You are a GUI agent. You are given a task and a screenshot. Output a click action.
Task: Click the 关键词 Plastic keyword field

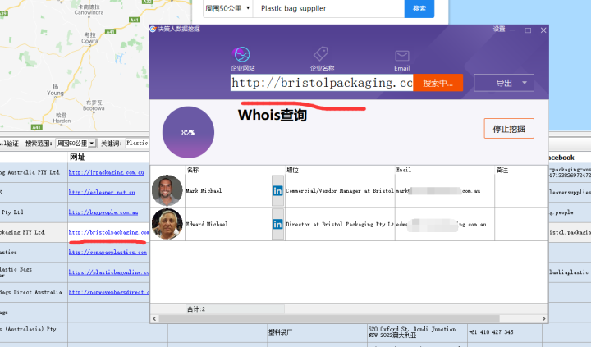(137, 144)
